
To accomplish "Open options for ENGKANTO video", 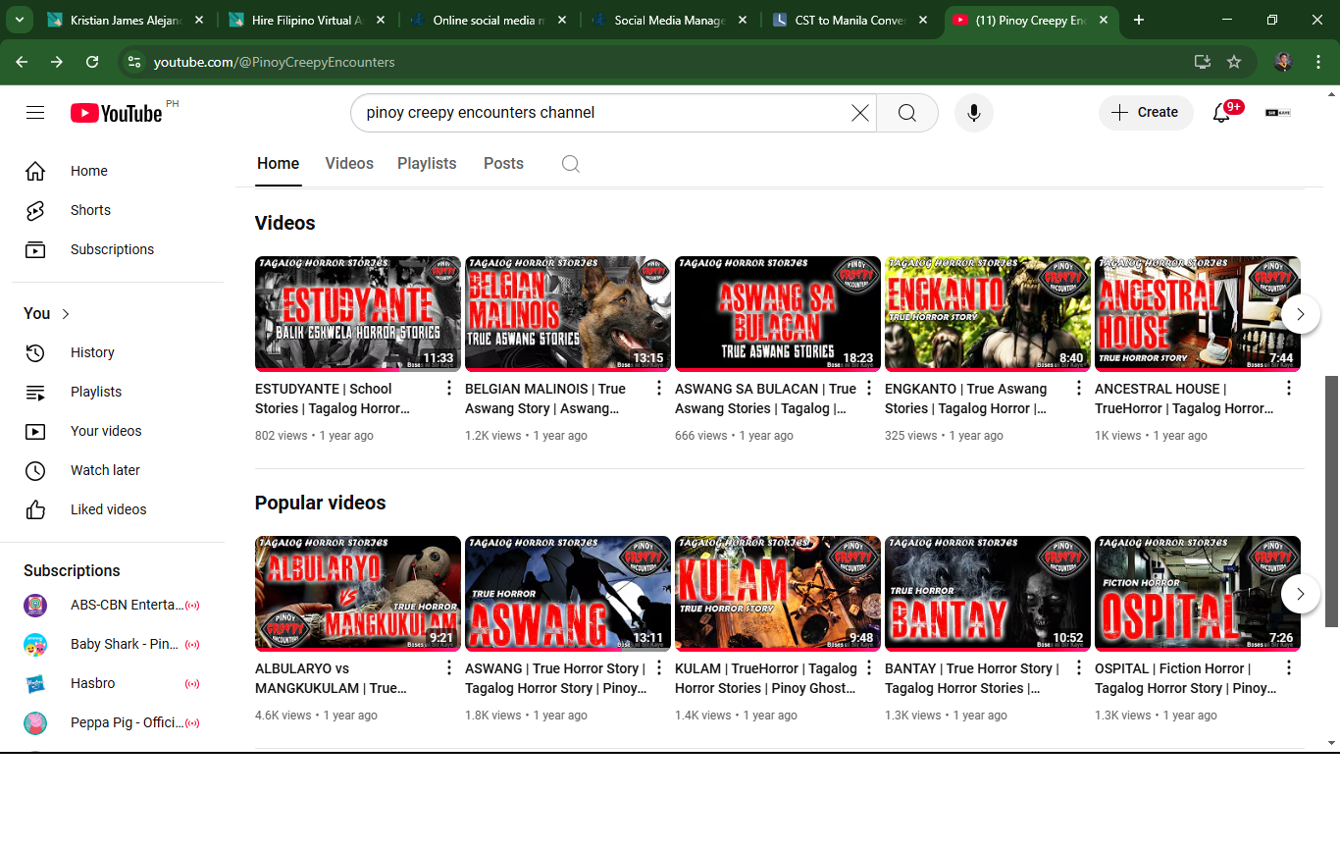I will click(x=1079, y=388).
